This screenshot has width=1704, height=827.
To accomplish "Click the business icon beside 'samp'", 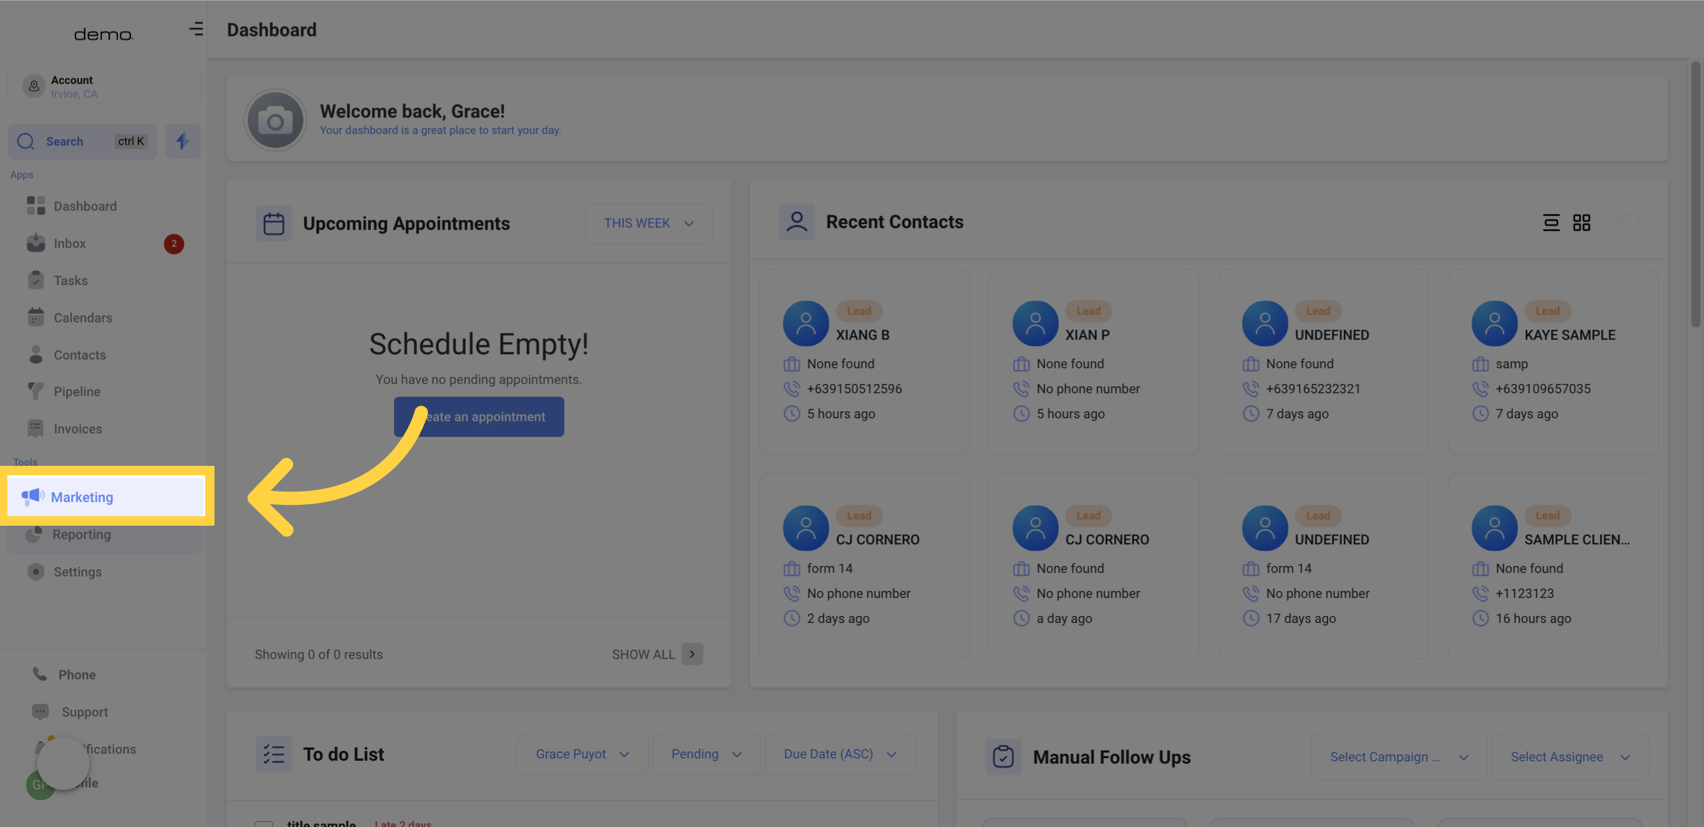I will [1480, 364].
